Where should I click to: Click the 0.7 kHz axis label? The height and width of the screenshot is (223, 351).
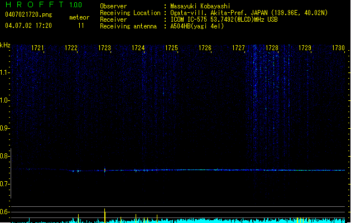(4, 184)
